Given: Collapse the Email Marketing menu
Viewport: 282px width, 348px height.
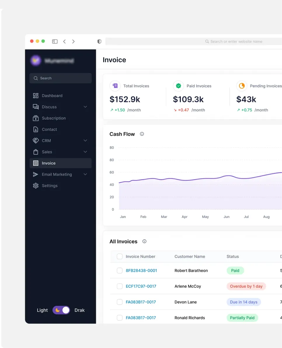Looking at the screenshot, I should pyautogui.click(x=85, y=174).
